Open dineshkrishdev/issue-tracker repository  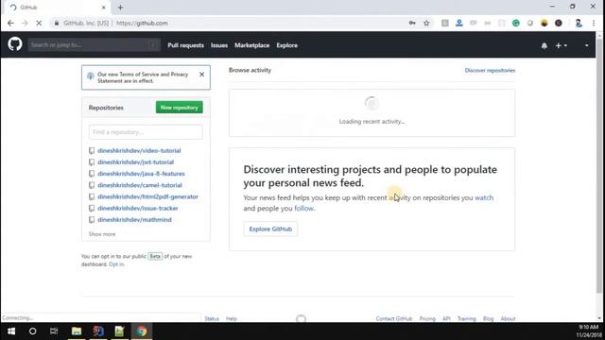click(138, 208)
